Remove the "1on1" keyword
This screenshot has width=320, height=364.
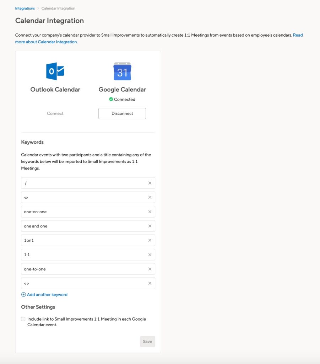[150, 240]
